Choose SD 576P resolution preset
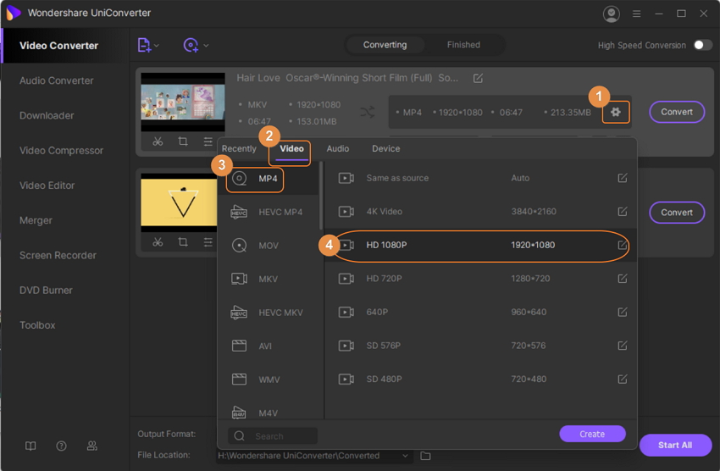 click(480, 346)
